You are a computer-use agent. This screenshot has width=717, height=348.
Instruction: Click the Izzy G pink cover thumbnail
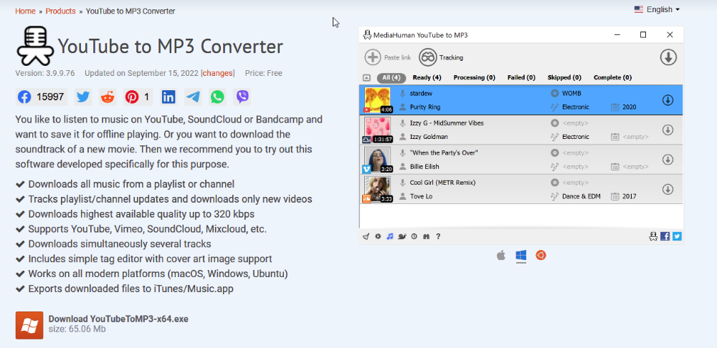[378, 130]
